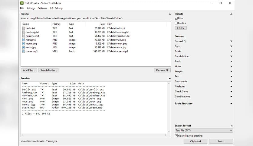The height and width of the screenshot is (146, 253).
Task: Enable the Folders include checkbox
Action: pos(176,23)
